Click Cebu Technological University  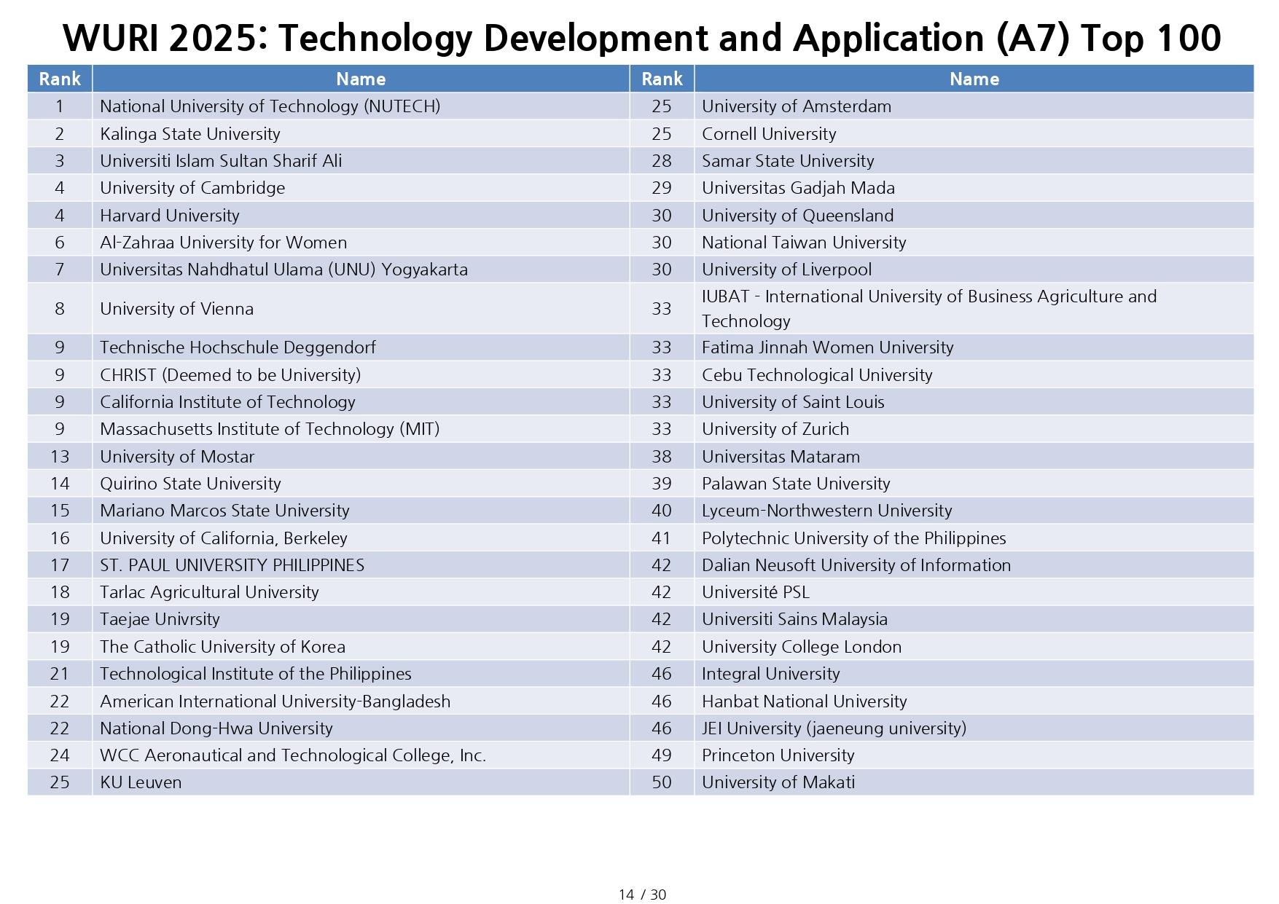coord(817,375)
